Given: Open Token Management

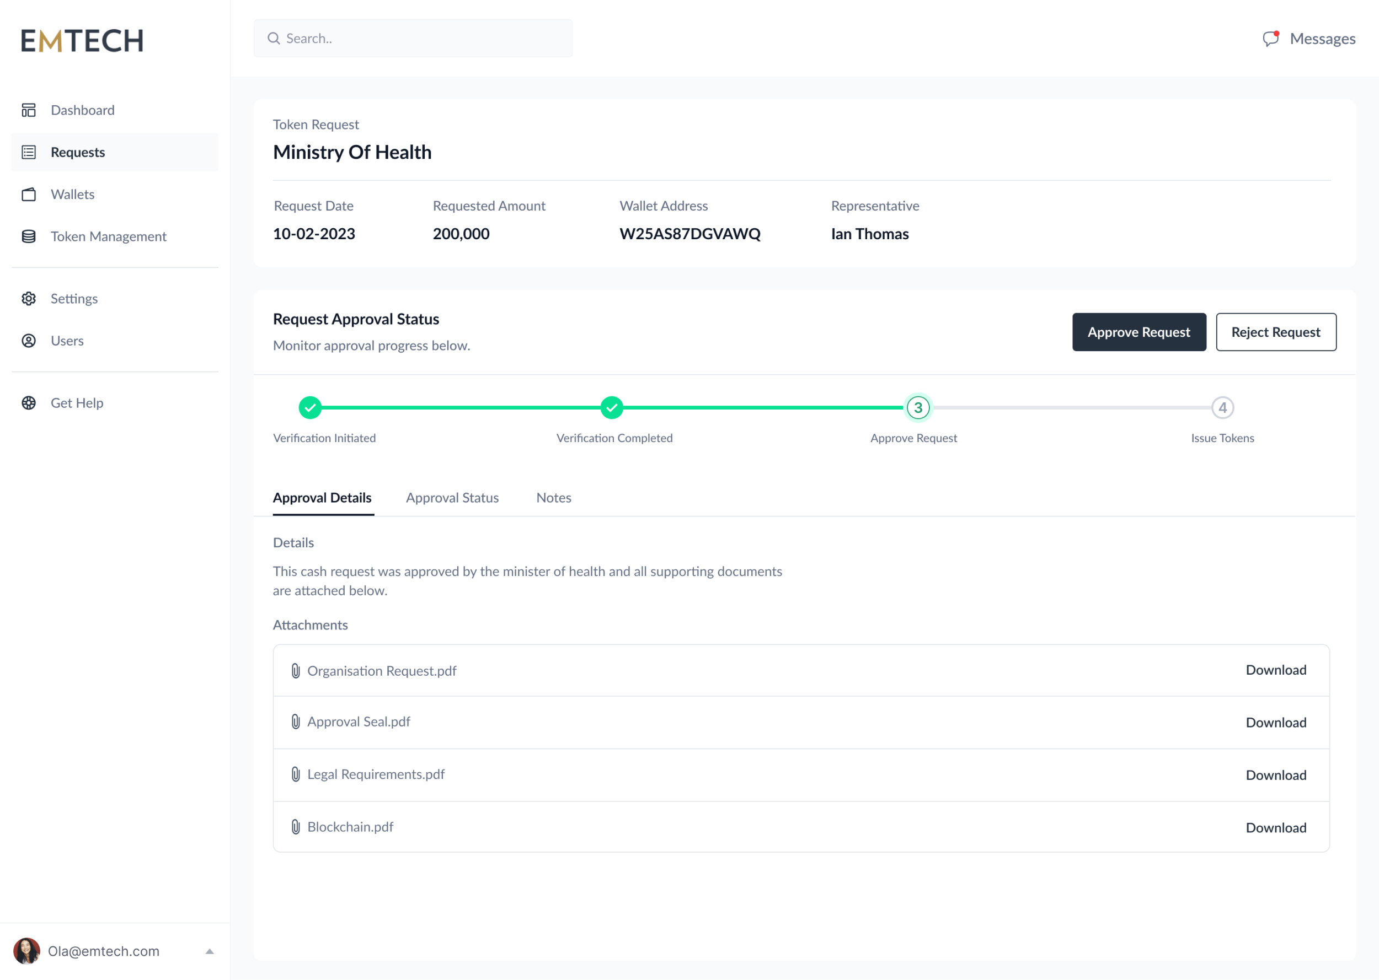Looking at the screenshot, I should tap(115, 236).
